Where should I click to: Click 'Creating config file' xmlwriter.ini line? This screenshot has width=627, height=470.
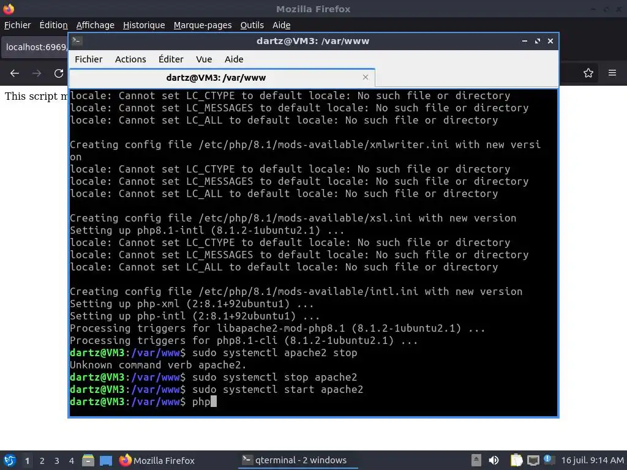coord(305,151)
